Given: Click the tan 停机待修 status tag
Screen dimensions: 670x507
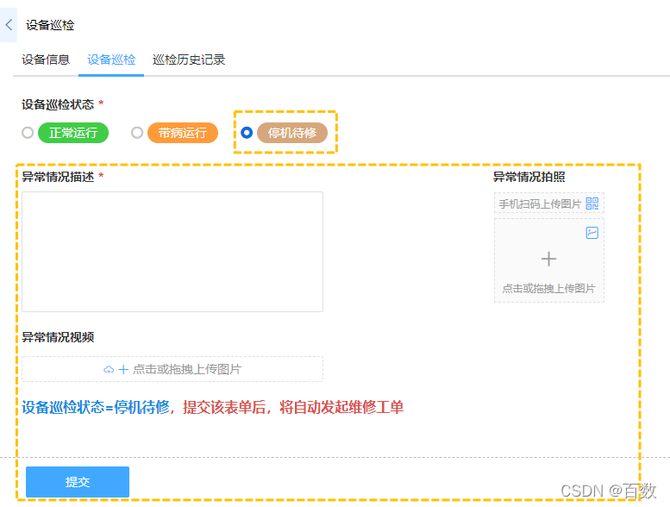Looking at the screenshot, I should pyautogui.click(x=292, y=133).
